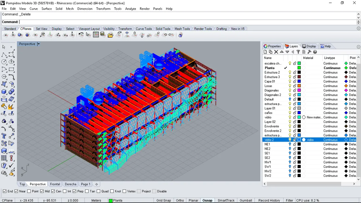
Task: Show the Default layer using its bulb
Action: pyautogui.click(x=290, y=99)
